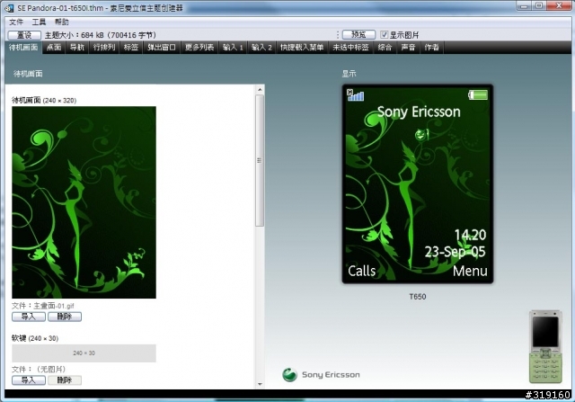Viewport: 575px width, 402px height.
Task: Click the Menu softkey in preview
Action: pyautogui.click(x=470, y=271)
